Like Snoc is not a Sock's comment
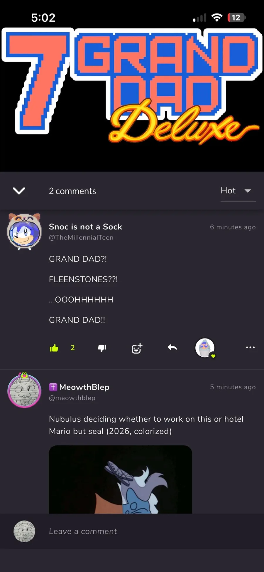Viewport: 264px width, 572px height. click(54, 348)
